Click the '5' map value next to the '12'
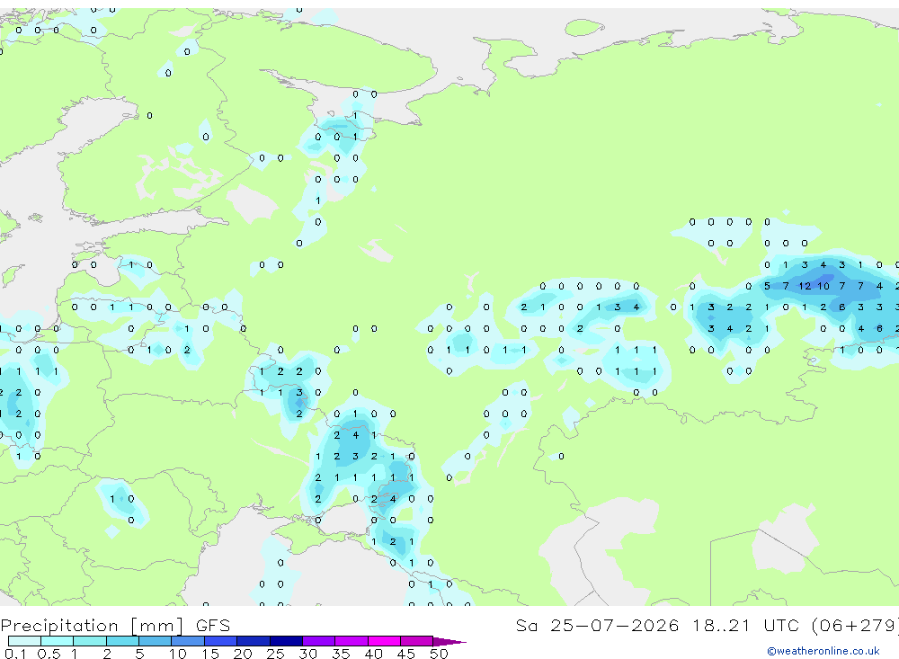Screen dimensions: 899x659 tap(767, 286)
